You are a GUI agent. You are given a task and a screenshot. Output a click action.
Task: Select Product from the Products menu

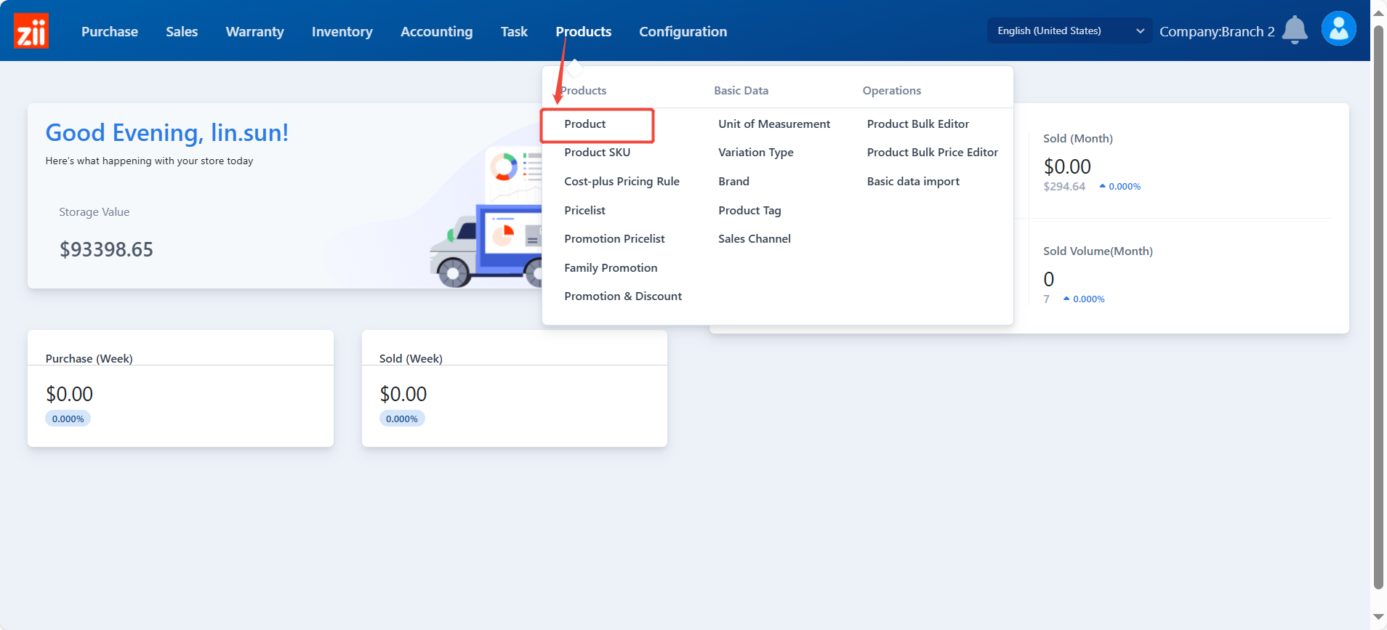click(x=585, y=124)
